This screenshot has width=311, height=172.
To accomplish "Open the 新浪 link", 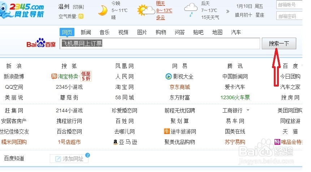I will point(14,66).
